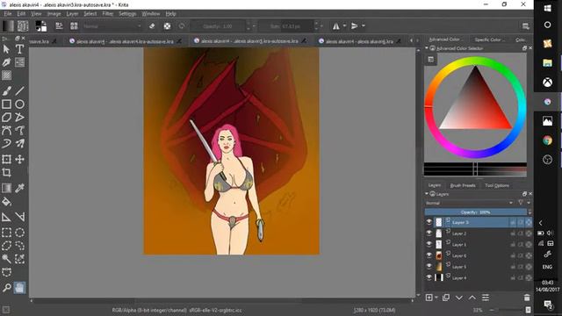
Task: Open the Filter menu
Action: click(107, 14)
